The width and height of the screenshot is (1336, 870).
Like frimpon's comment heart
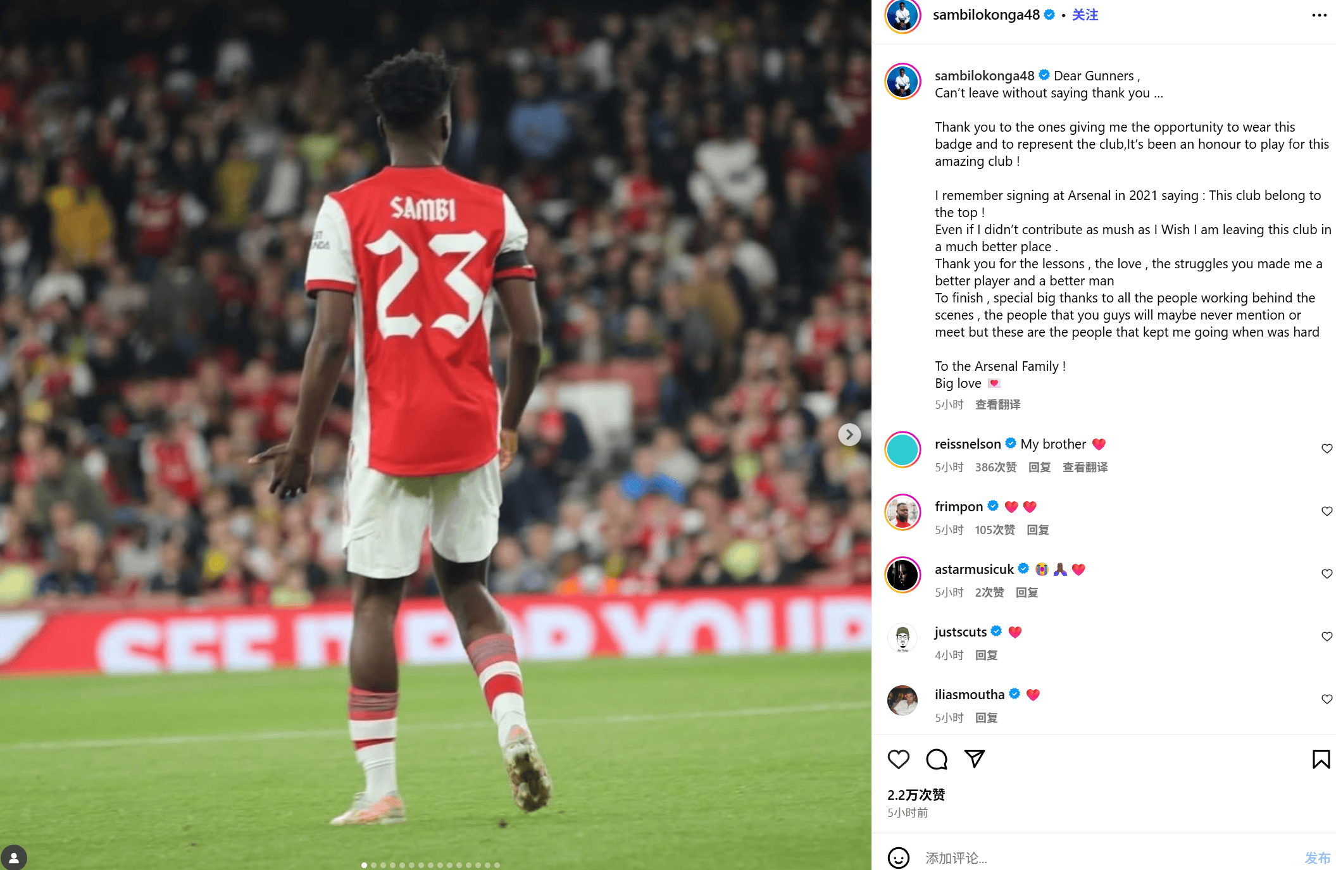pos(1327,511)
